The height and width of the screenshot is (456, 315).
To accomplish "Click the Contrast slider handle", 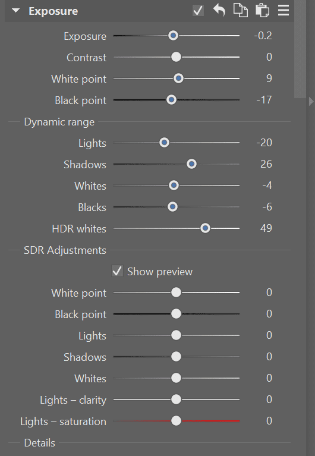I will tap(176, 57).
